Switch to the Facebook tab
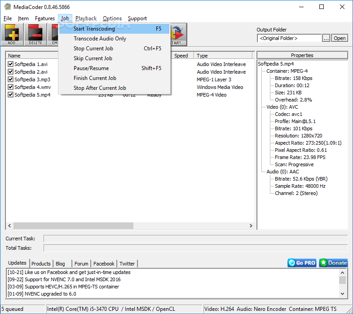353x314 pixels. click(104, 264)
